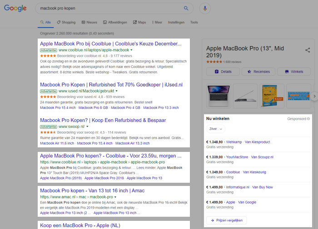318x229 pixels.
Task: Open Apple MacBook Pro kopen? Coolblue organic result
Action: (x=110, y=156)
